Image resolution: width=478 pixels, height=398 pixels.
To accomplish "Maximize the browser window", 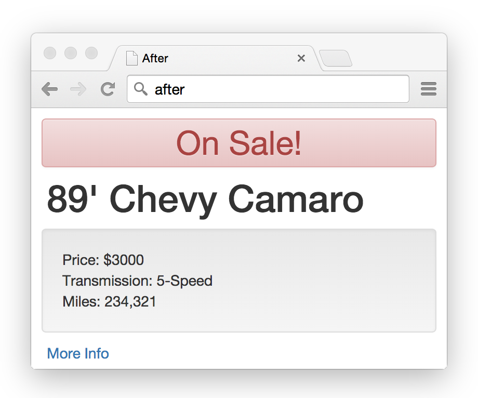I will 91,53.
